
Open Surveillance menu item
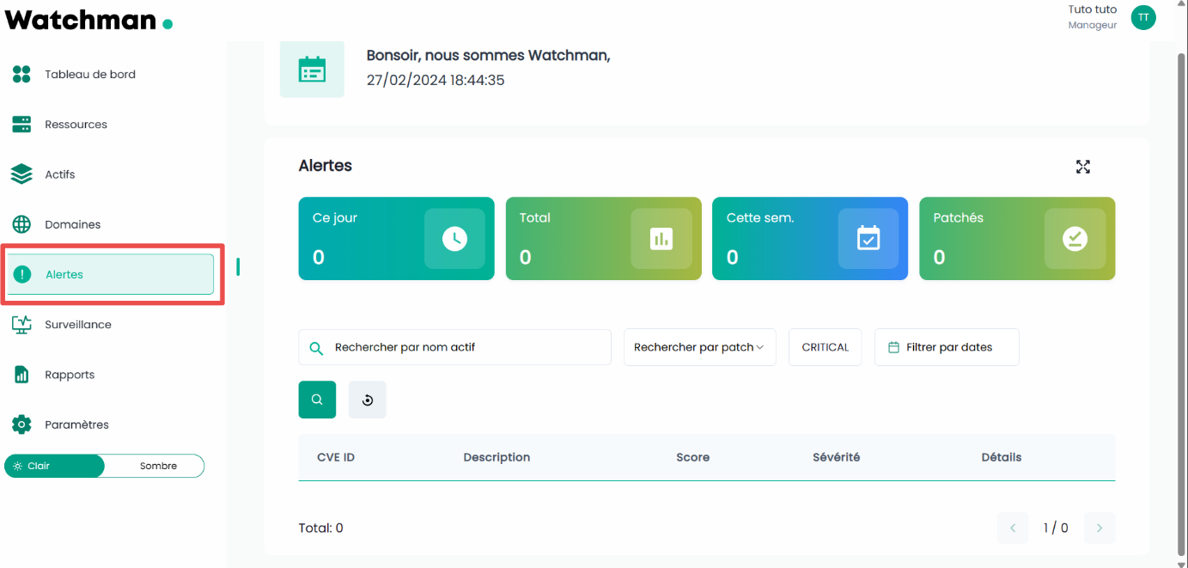(x=110, y=325)
